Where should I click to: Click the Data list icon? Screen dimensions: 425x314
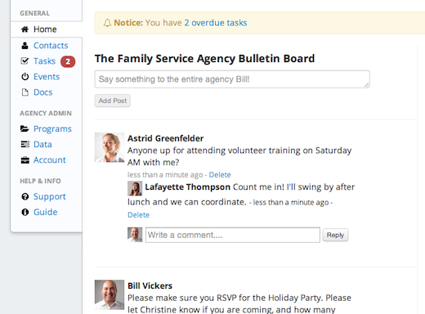pos(25,144)
